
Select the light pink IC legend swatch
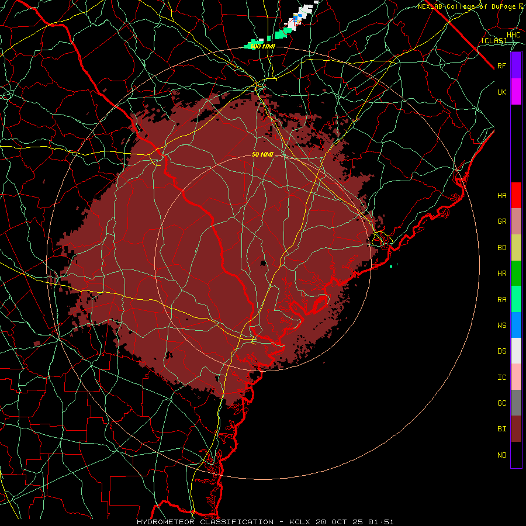(x=516, y=377)
